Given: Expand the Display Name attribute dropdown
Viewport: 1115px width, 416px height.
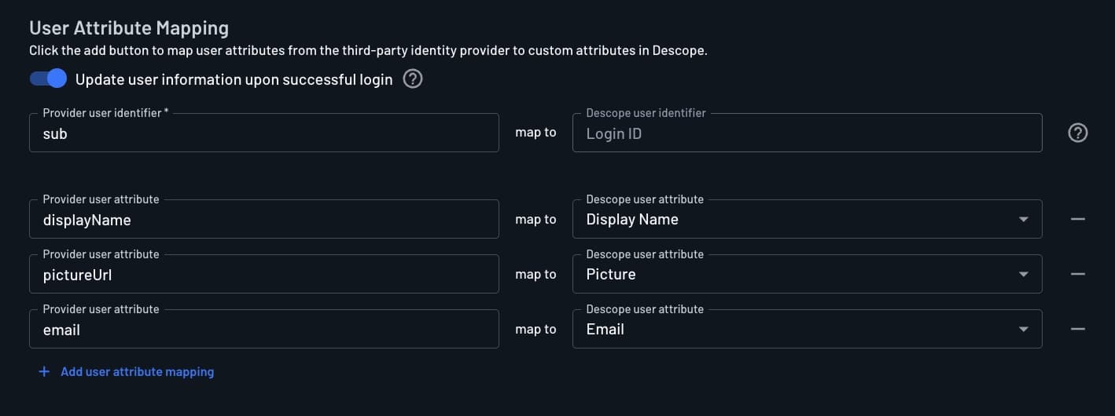Looking at the screenshot, I should click(x=1023, y=220).
